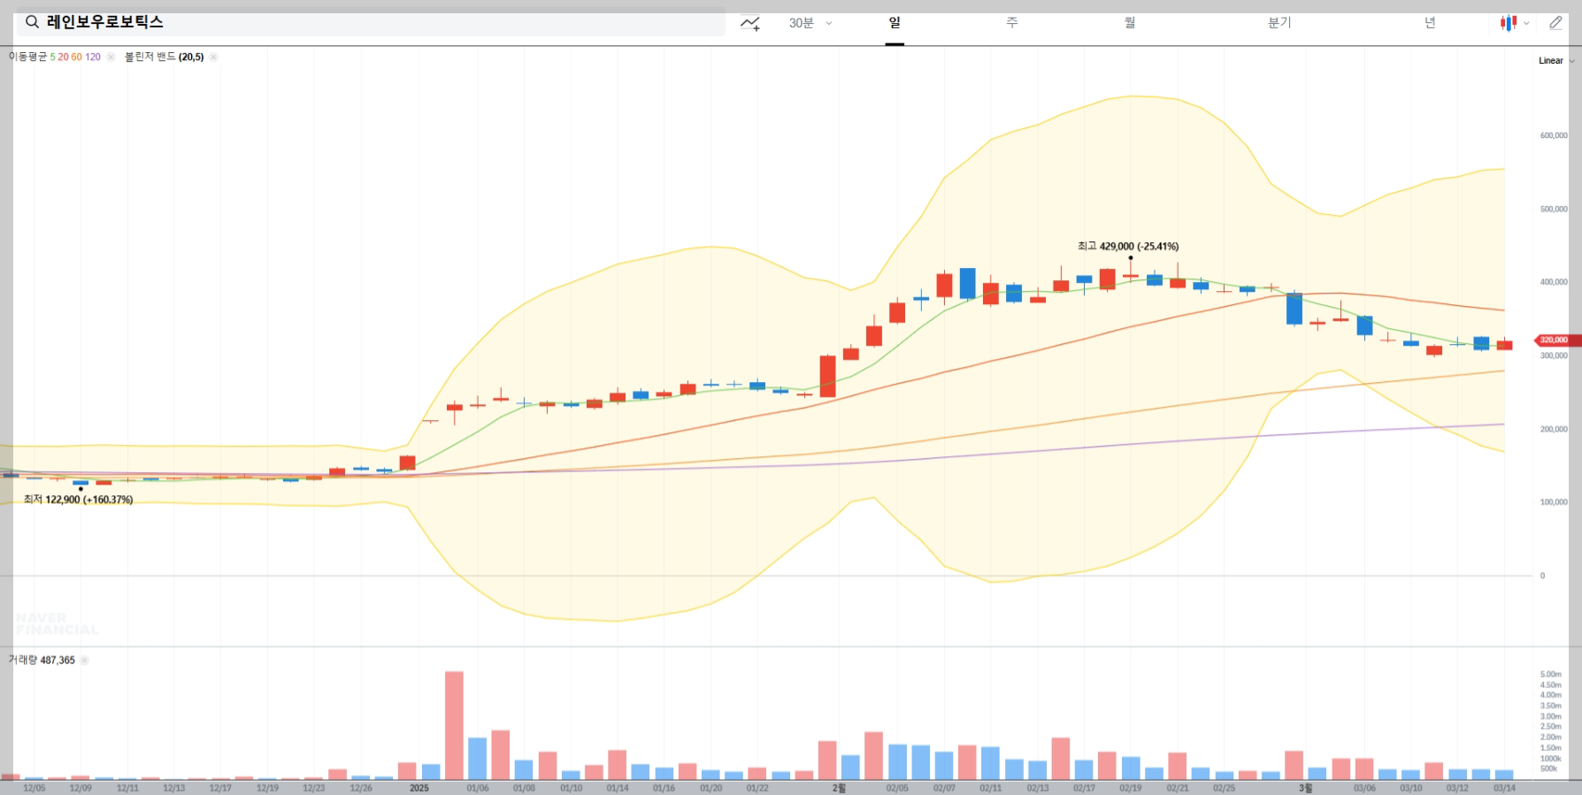Open the add-indicator chart icon
Screen dimensions: 1582x795
coord(750,23)
